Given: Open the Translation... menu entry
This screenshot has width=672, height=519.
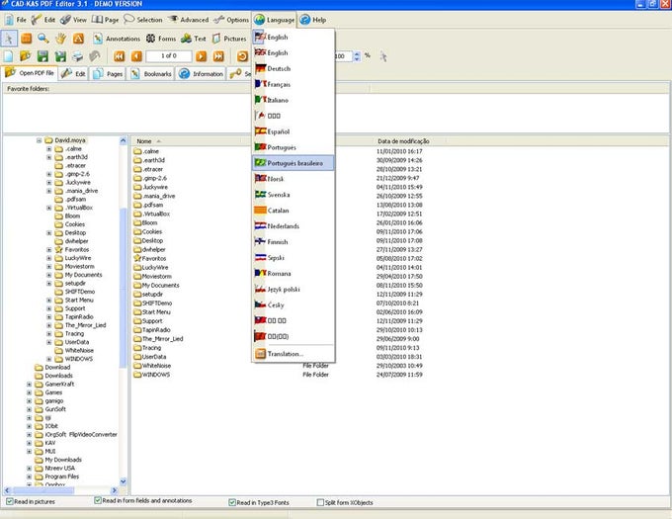Looking at the screenshot, I should [294, 354].
